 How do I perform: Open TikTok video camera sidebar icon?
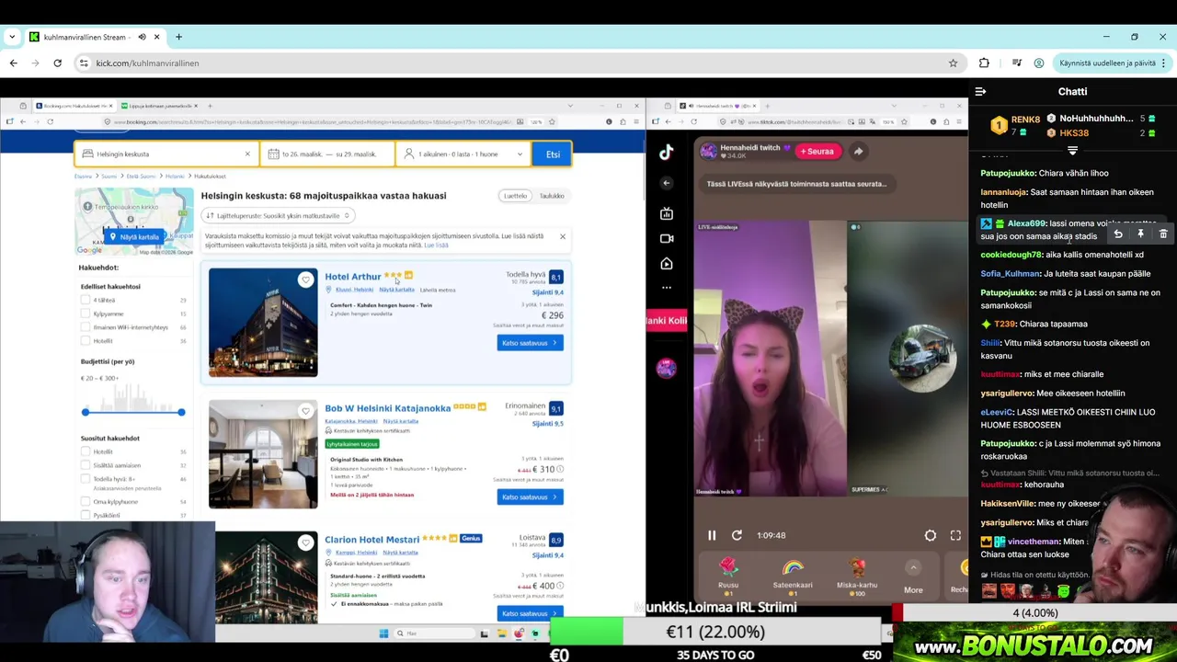tap(667, 238)
